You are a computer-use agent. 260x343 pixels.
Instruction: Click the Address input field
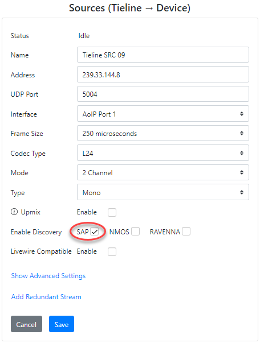click(163, 75)
